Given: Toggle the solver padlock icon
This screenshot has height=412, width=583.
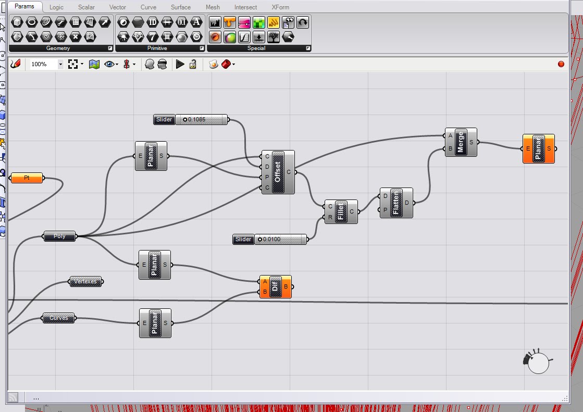Looking at the screenshot, I should pos(193,65).
